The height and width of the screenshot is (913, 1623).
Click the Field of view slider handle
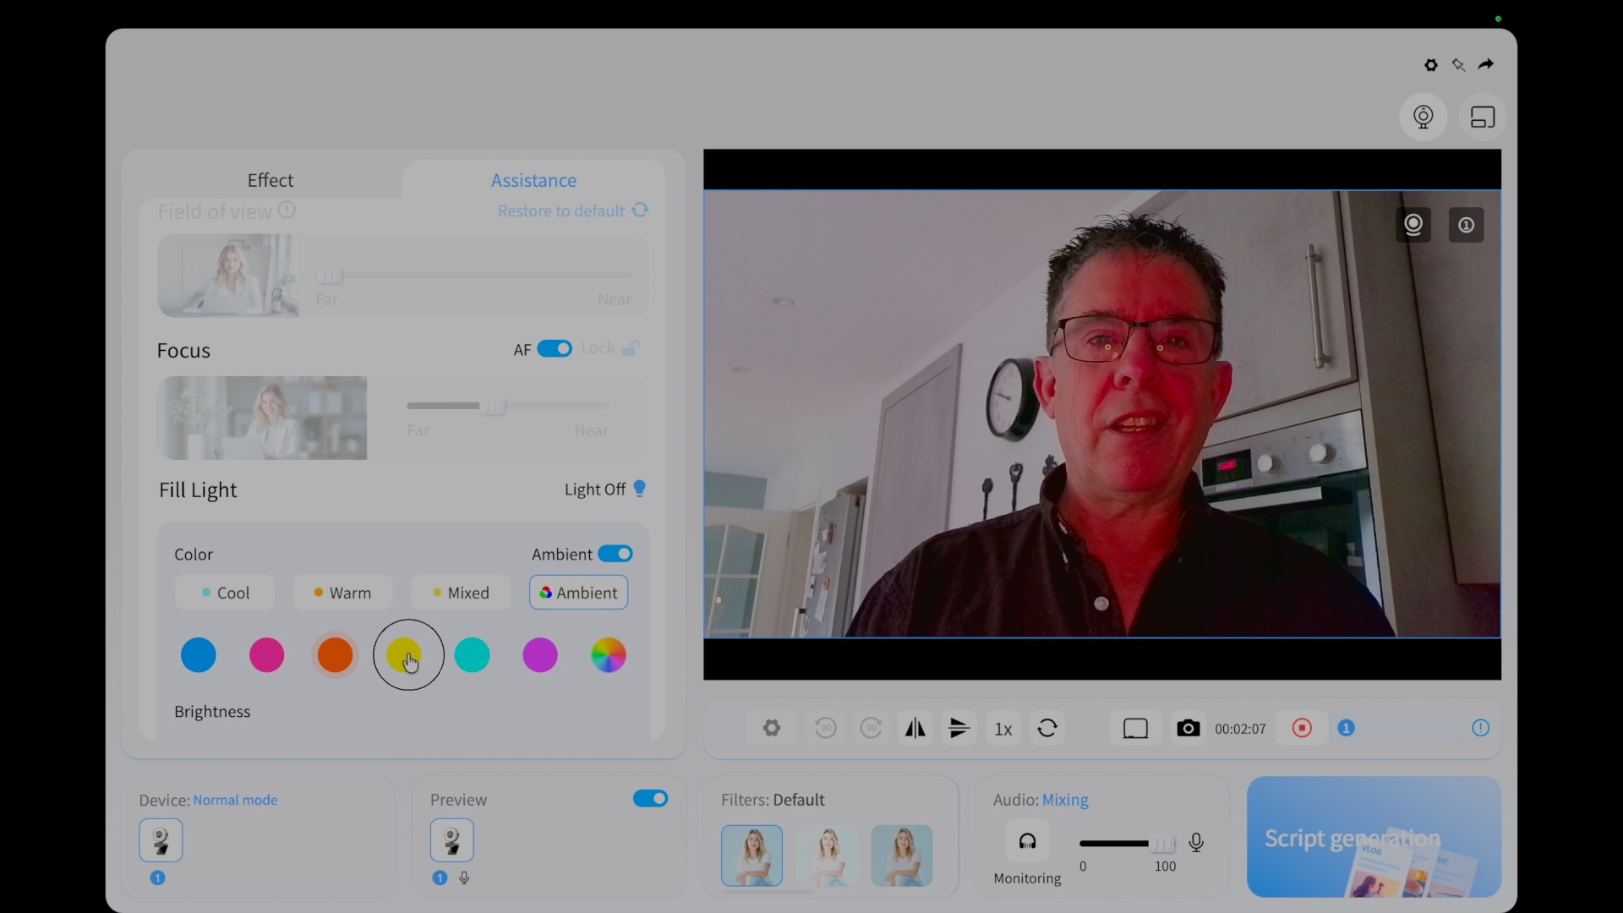329,275
